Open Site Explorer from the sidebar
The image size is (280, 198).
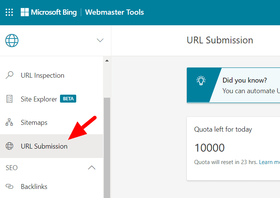(x=39, y=99)
